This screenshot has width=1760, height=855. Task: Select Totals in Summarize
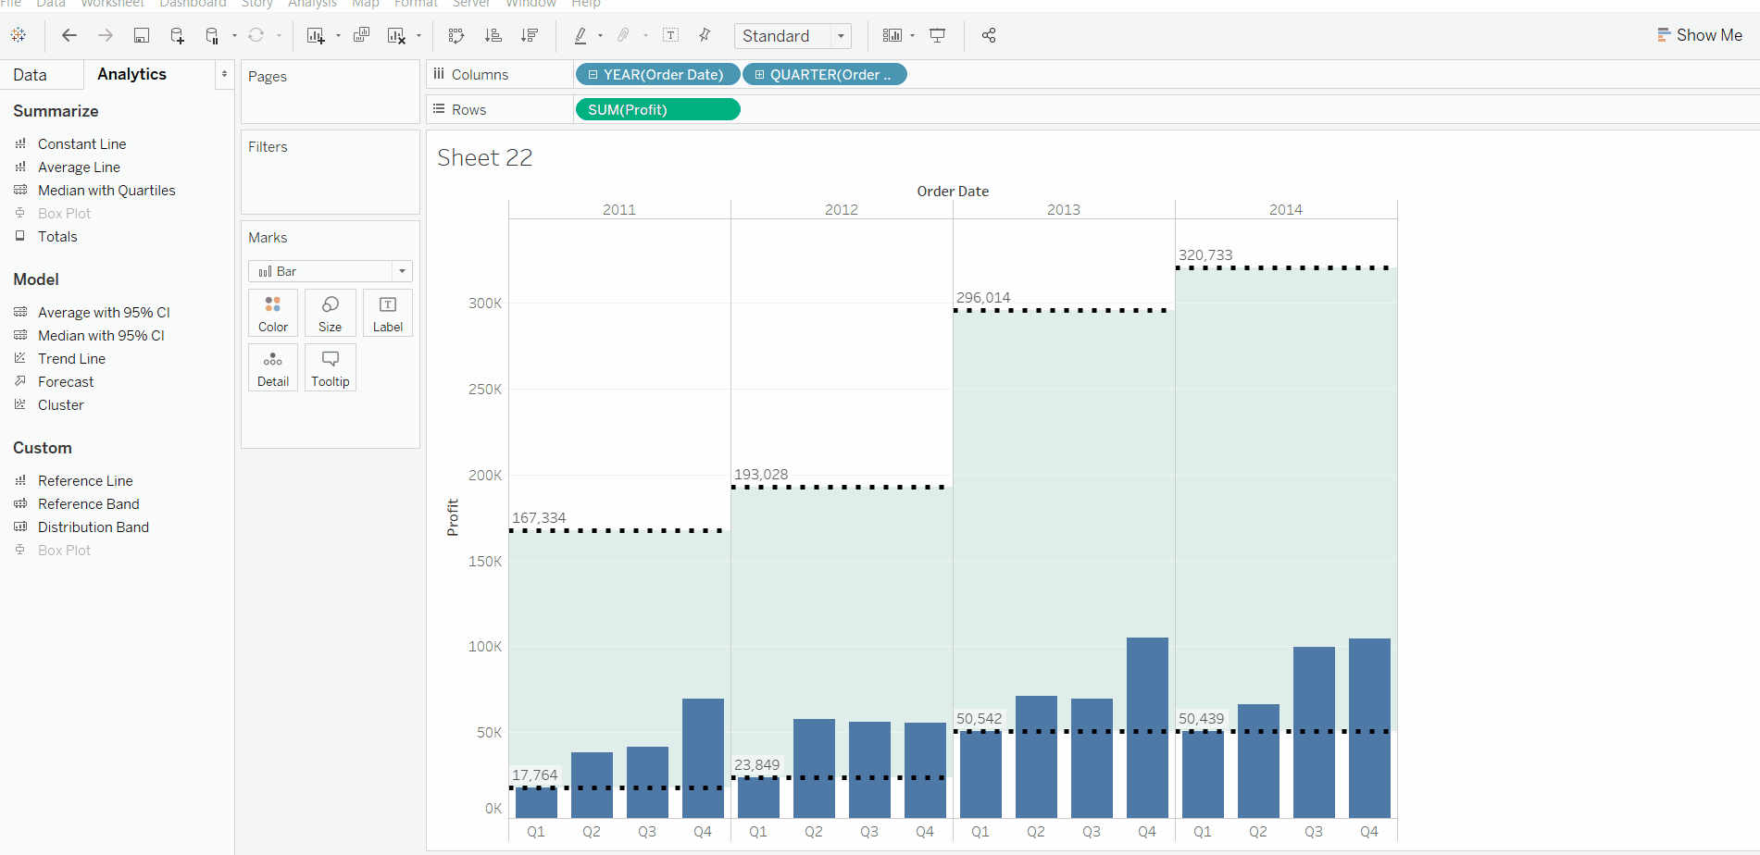57,237
